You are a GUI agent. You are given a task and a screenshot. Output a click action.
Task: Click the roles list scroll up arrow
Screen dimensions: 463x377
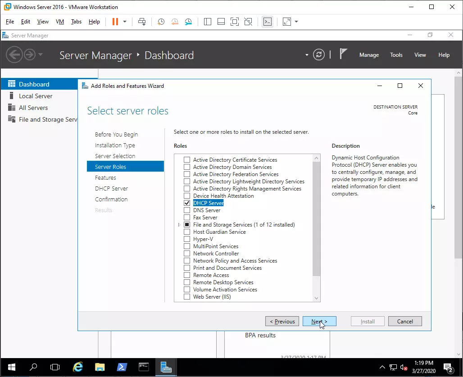coord(316,158)
